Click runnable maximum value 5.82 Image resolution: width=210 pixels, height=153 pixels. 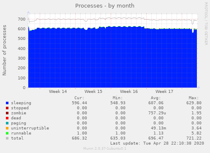(196, 133)
